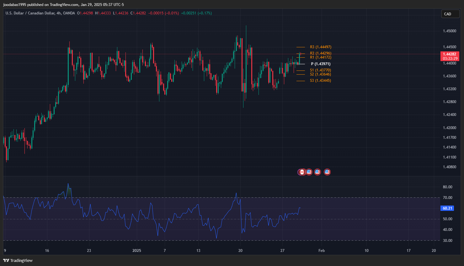Click the 2025 label on time axis
Image resolution: width=464 pixels, height=266 pixels.
click(x=137, y=250)
